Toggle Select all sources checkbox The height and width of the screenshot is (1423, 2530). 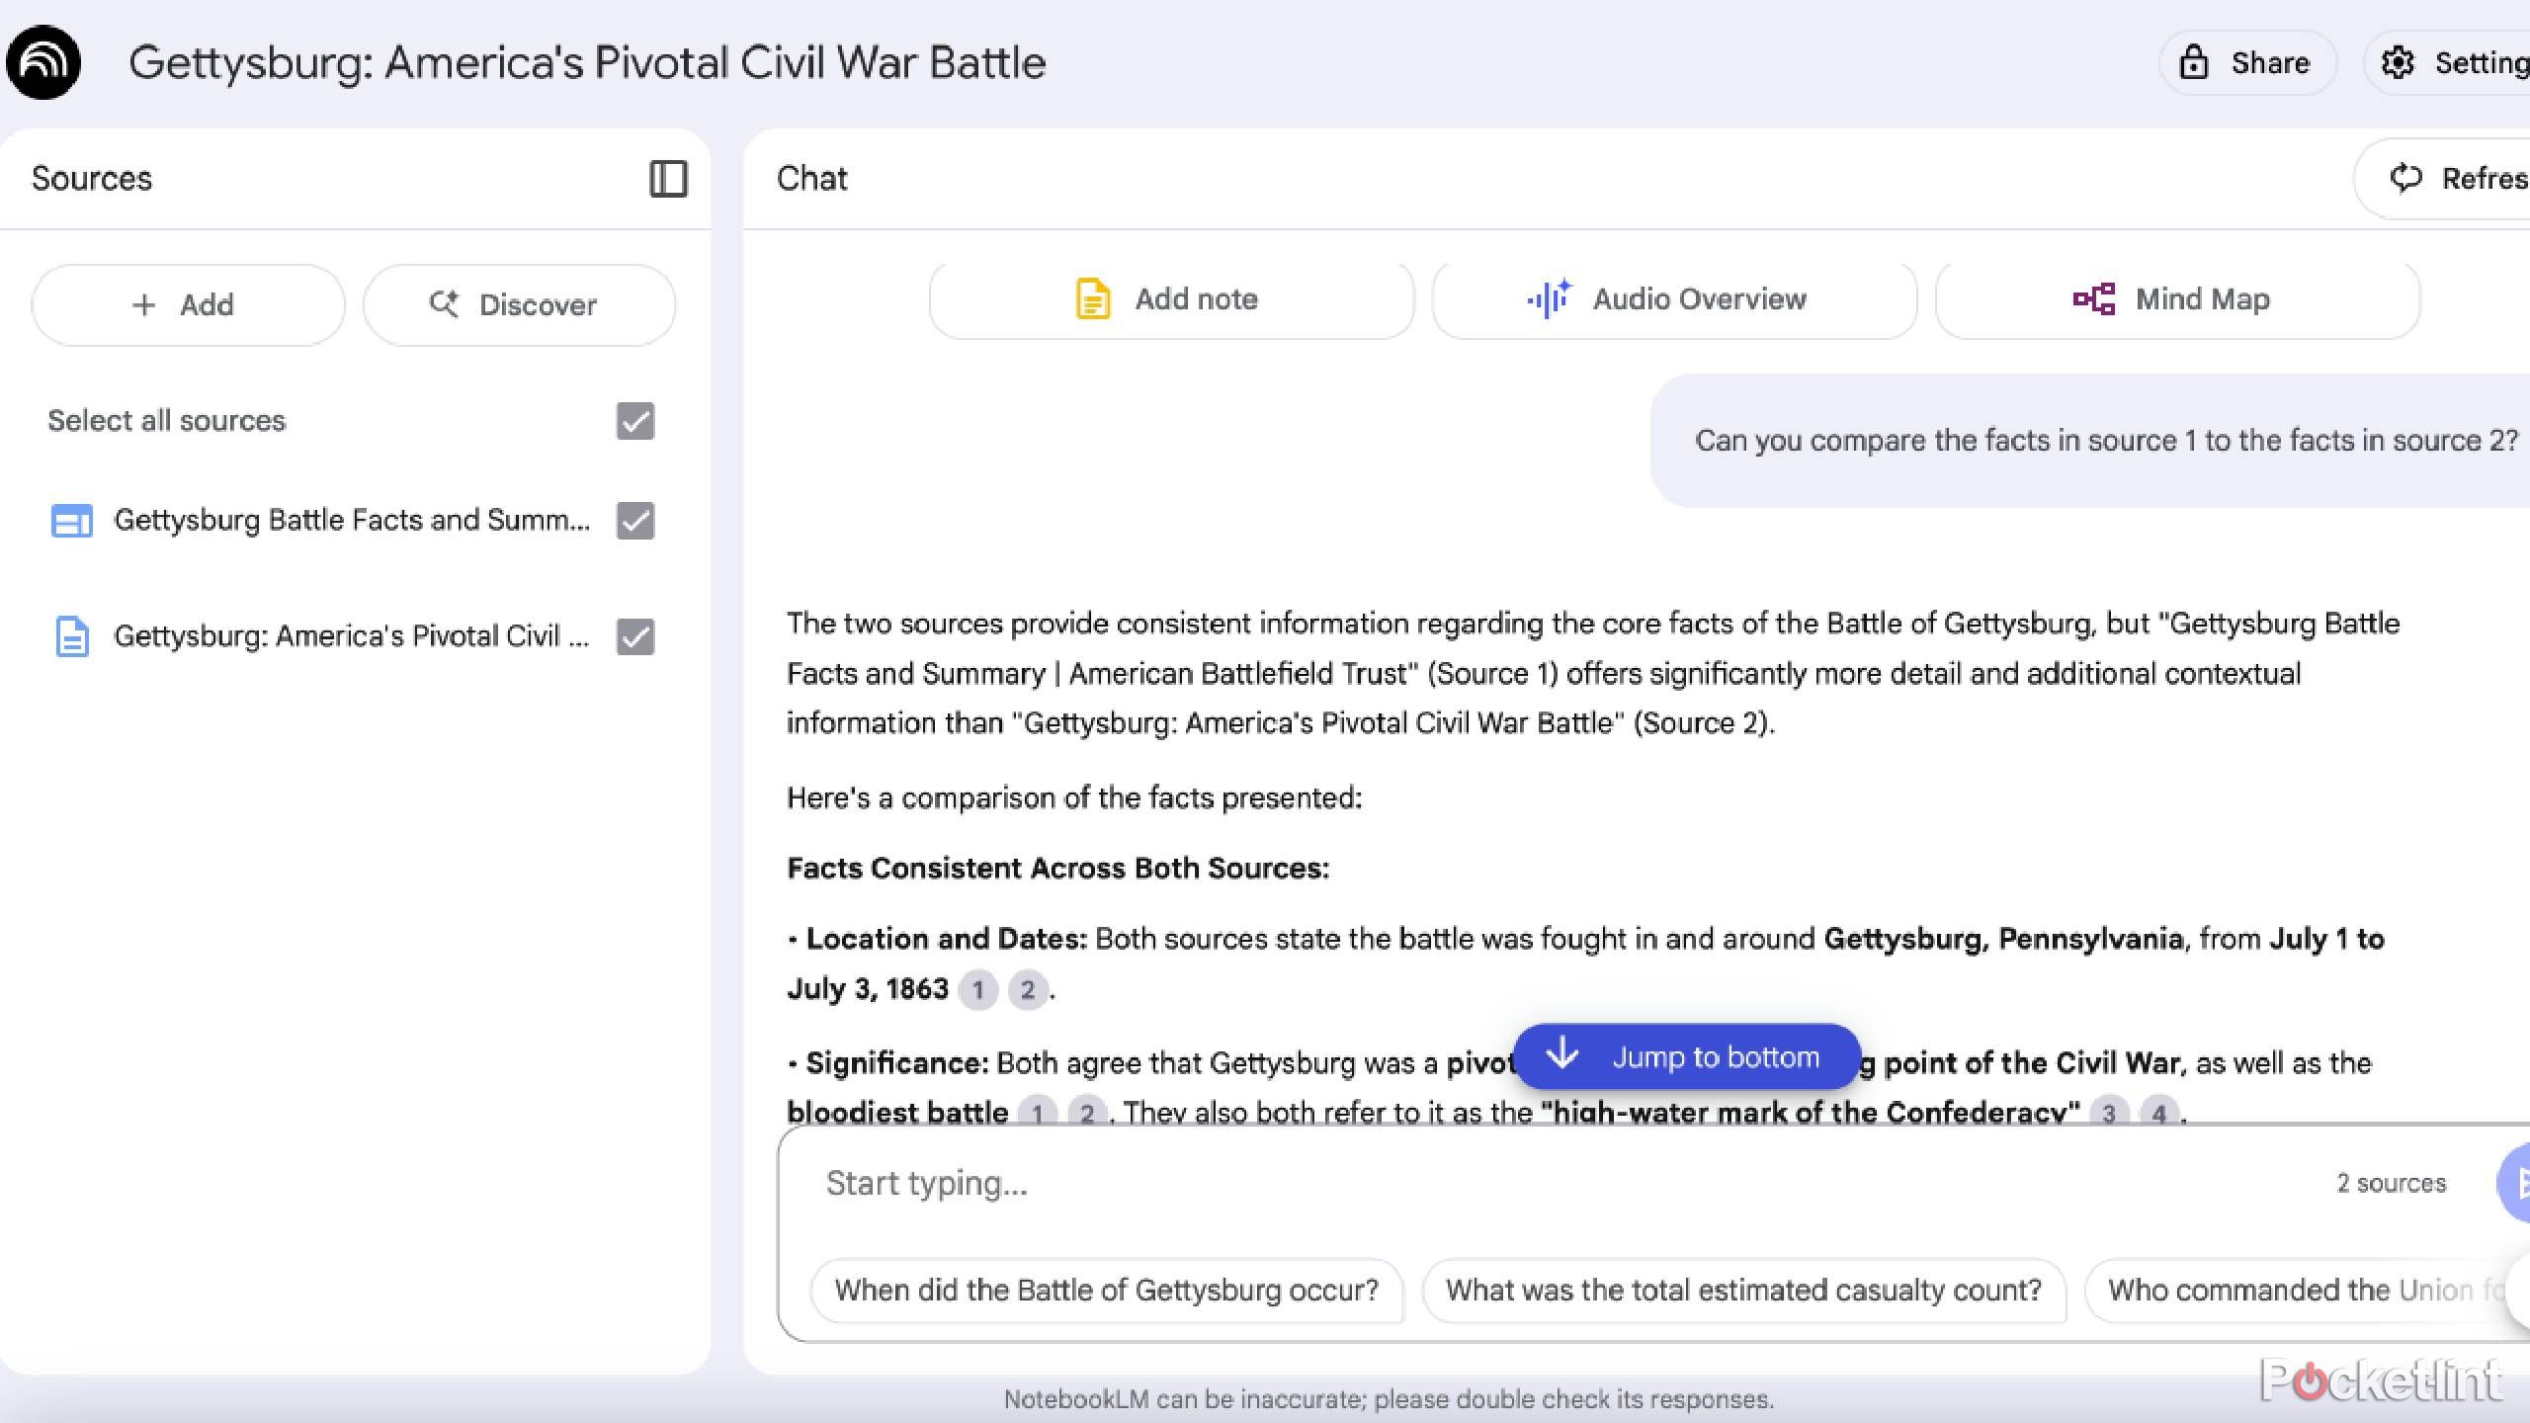pyautogui.click(x=635, y=421)
